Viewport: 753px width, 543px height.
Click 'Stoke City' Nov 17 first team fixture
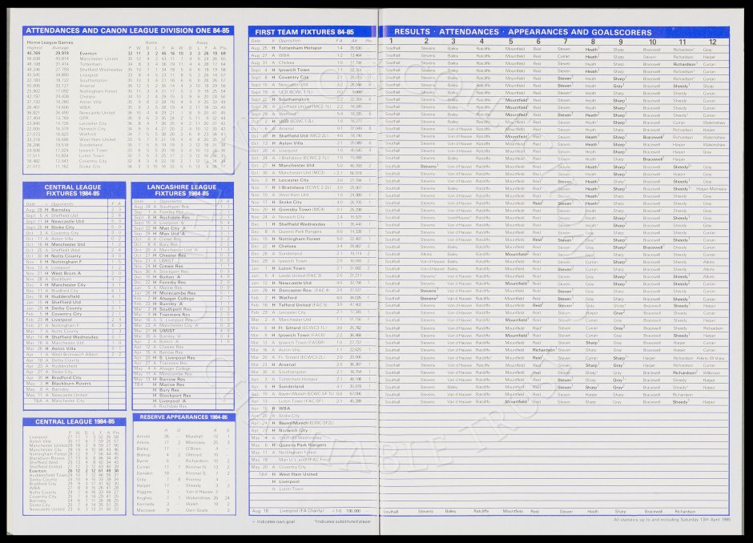tap(290, 202)
